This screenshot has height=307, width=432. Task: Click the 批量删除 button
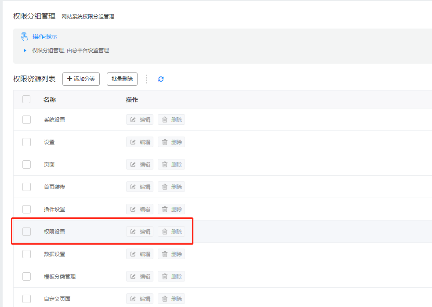coord(122,79)
